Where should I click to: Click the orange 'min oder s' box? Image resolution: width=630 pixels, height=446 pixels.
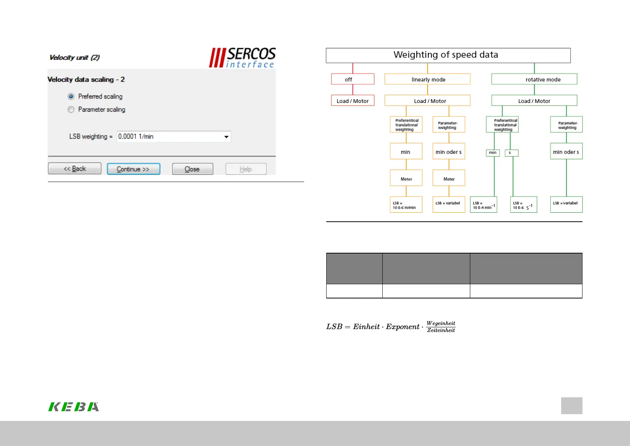click(x=449, y=151)
